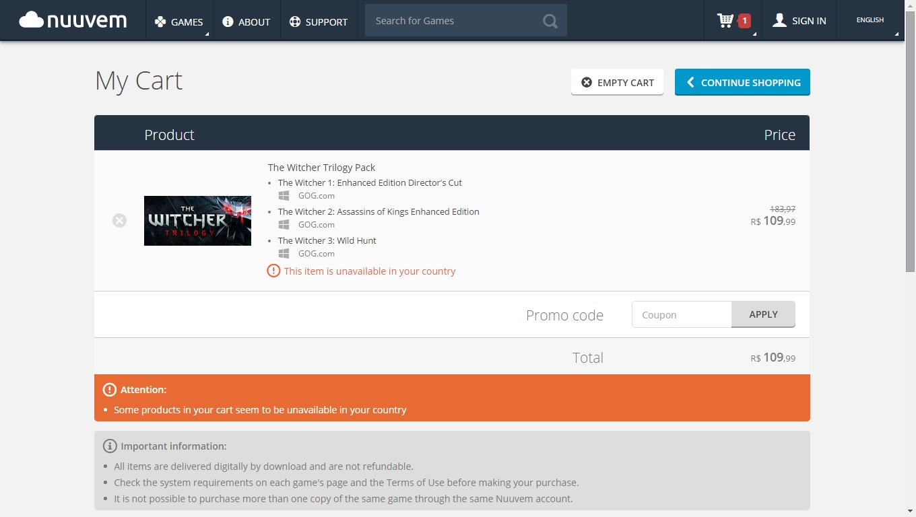Click the Support lifebuoy icon
This screenshot has height=517, width=916.
(x=295, y=22)
